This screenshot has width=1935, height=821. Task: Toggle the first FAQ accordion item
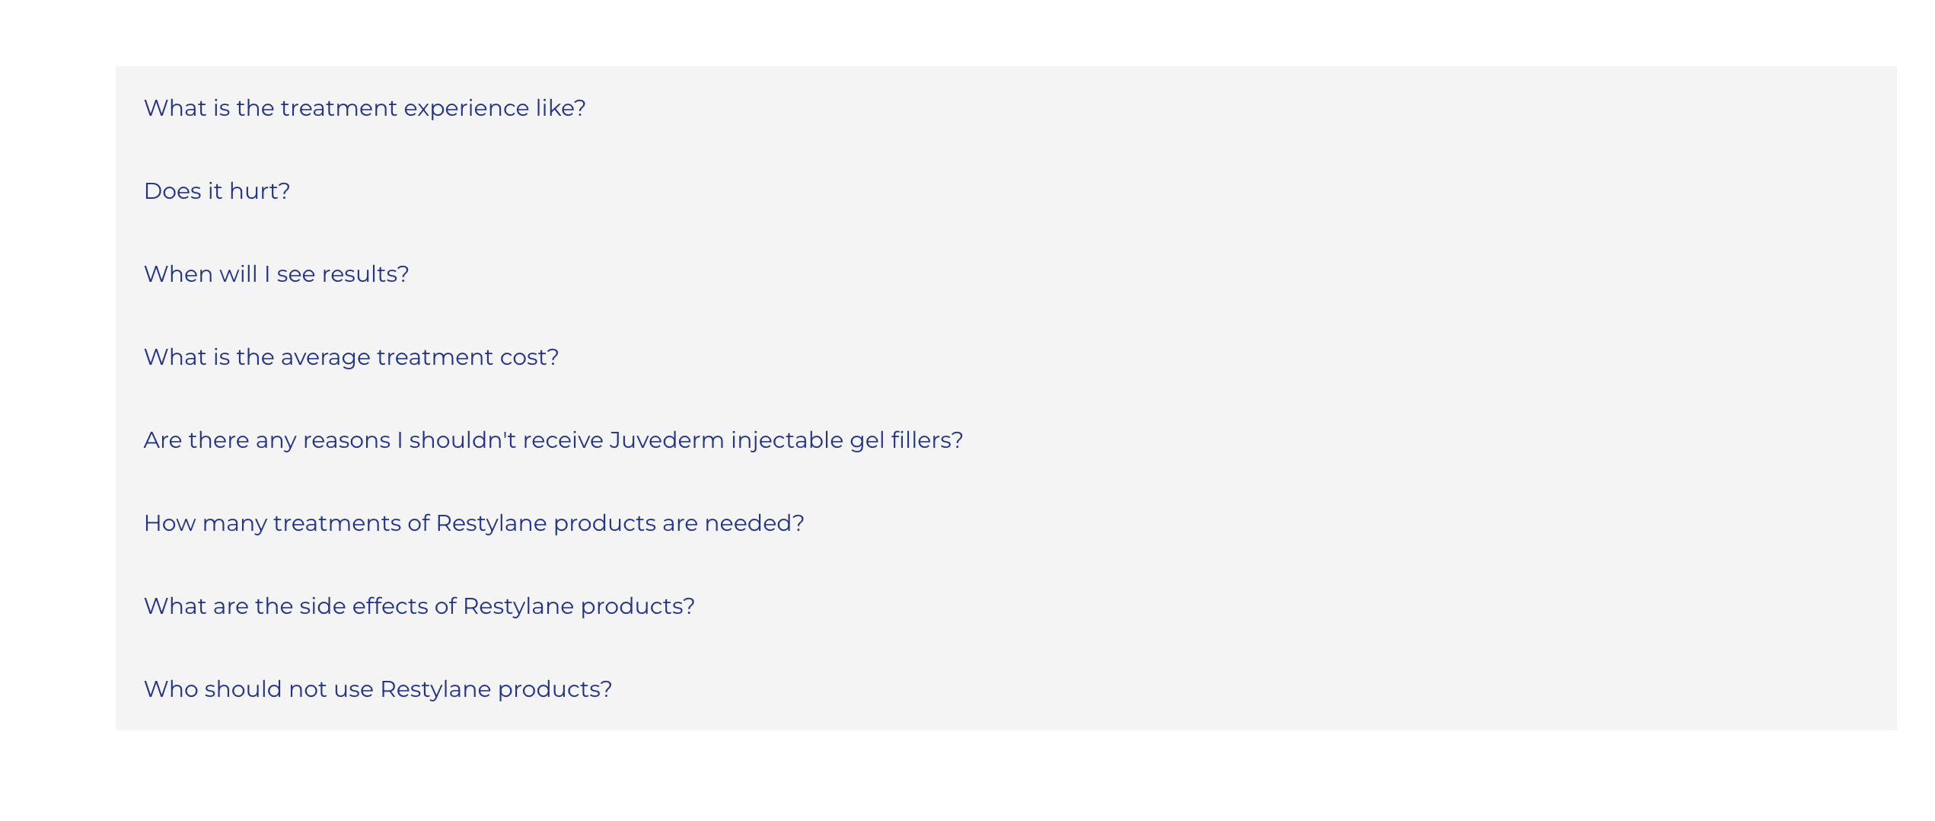pyautogui.click(x=365, y=108)
